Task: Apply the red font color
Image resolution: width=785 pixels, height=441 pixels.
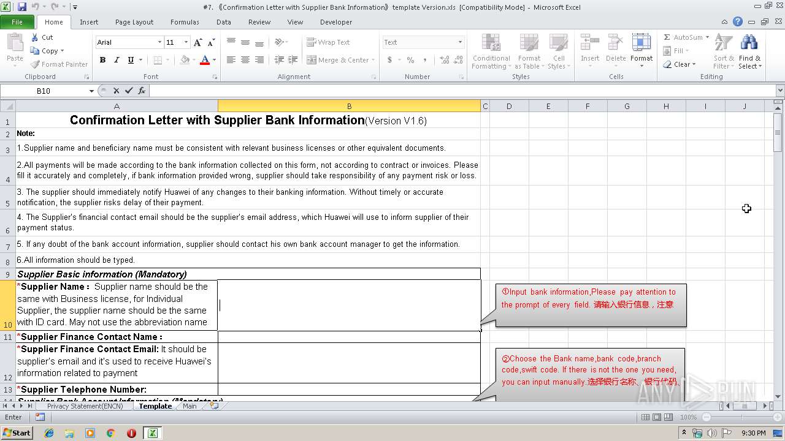Action: pyautogui.click(x=205, y=60)
